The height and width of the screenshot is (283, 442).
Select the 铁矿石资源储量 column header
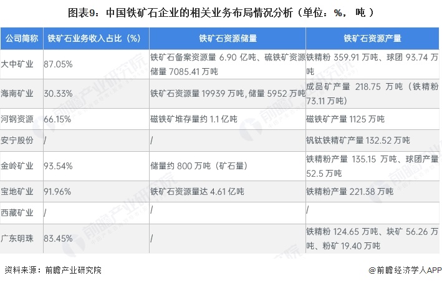click(x=228, y=38)
